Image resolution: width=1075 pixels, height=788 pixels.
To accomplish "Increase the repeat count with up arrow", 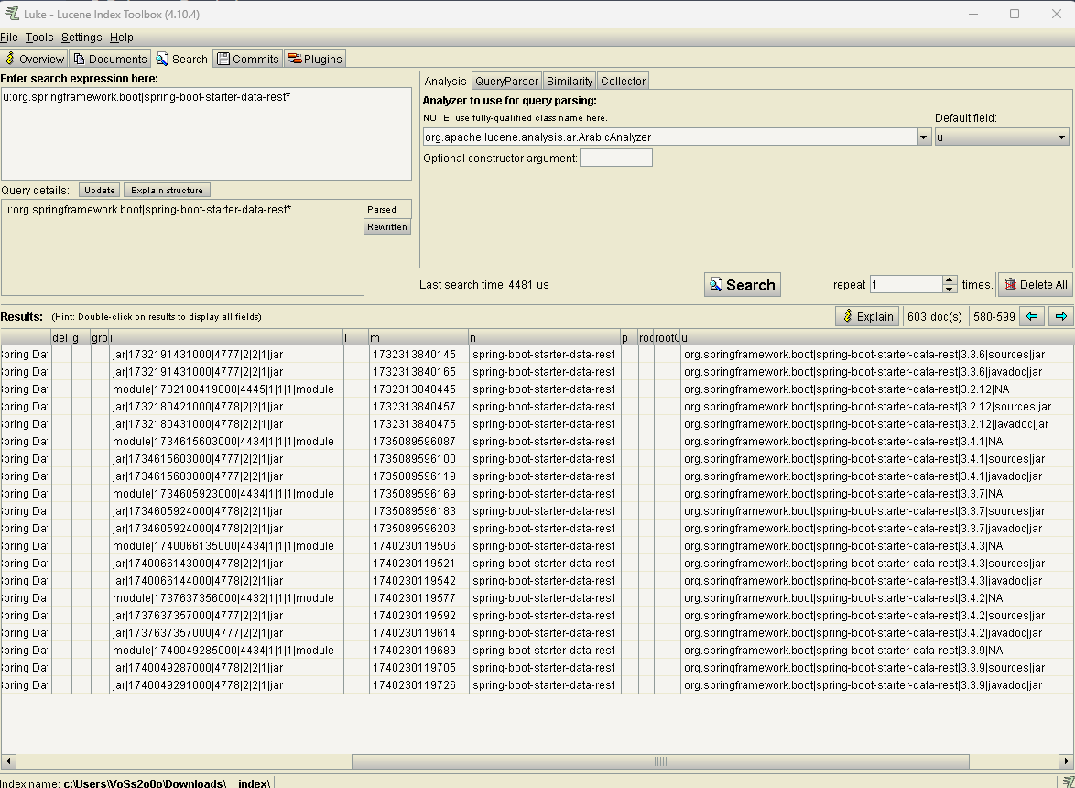I will click(950, 279).
